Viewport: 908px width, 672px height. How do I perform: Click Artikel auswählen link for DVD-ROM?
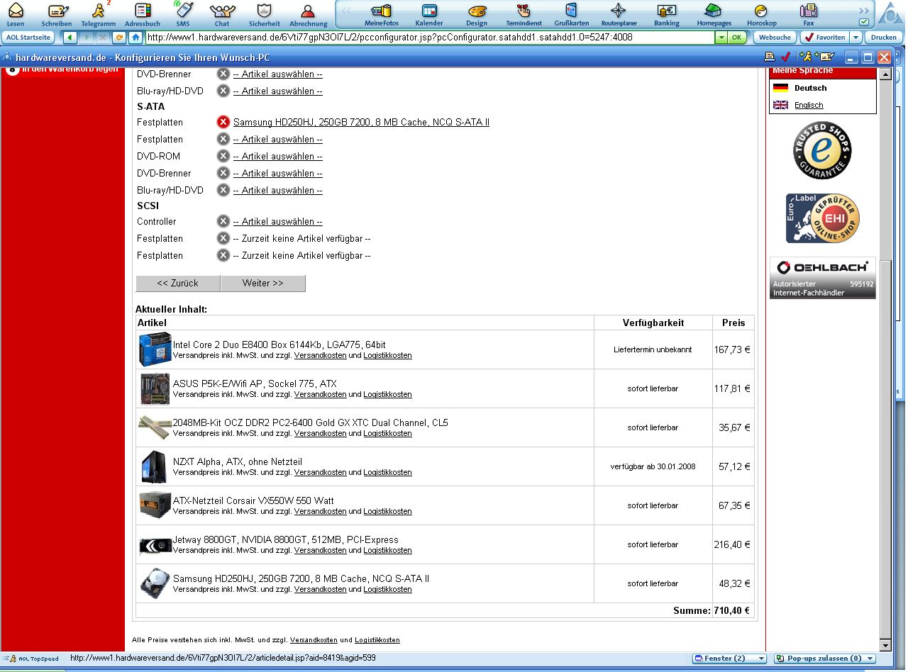click(278, 156)
